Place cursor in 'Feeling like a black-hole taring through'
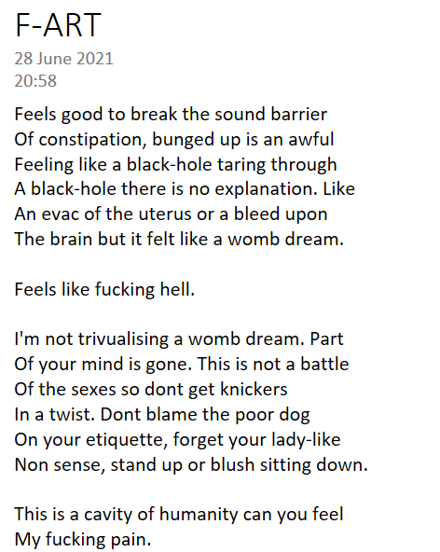 coord(175,164)
